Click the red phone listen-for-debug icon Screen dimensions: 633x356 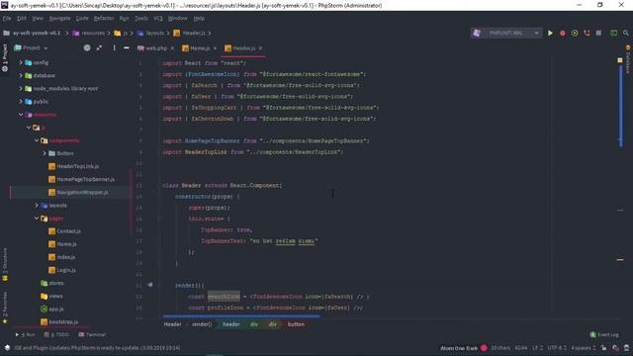[587, 33]
